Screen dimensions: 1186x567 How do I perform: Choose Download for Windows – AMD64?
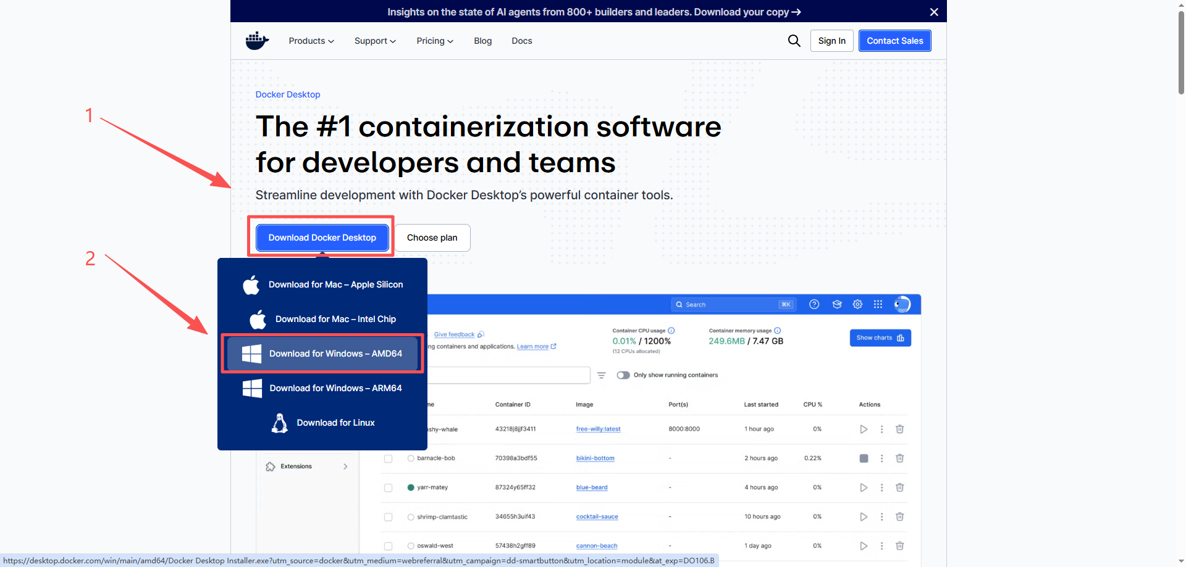click(322, 354)
